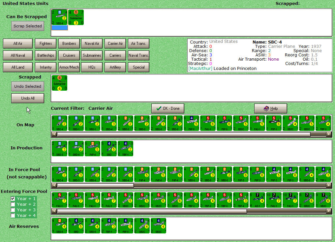Show Submarines only
335x242 pixels.
pyautogui.click(x=92, y=55)
